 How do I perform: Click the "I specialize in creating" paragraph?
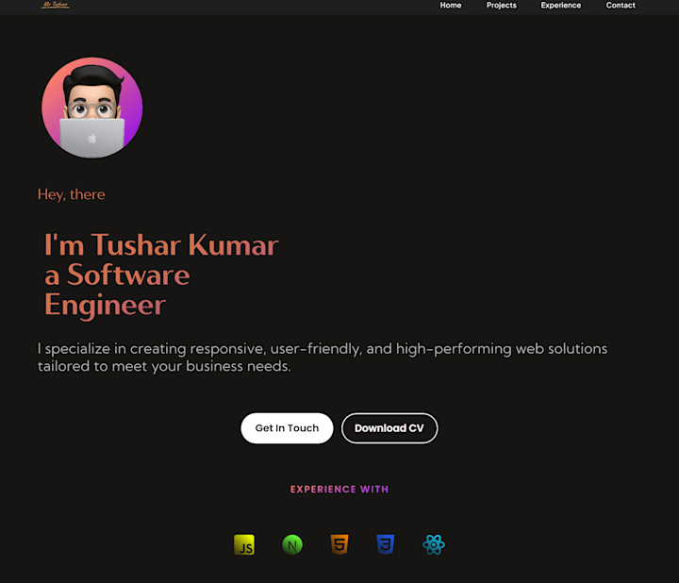point(323,358)
